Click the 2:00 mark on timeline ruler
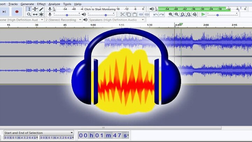252x142 pixels. pos(206,25)
